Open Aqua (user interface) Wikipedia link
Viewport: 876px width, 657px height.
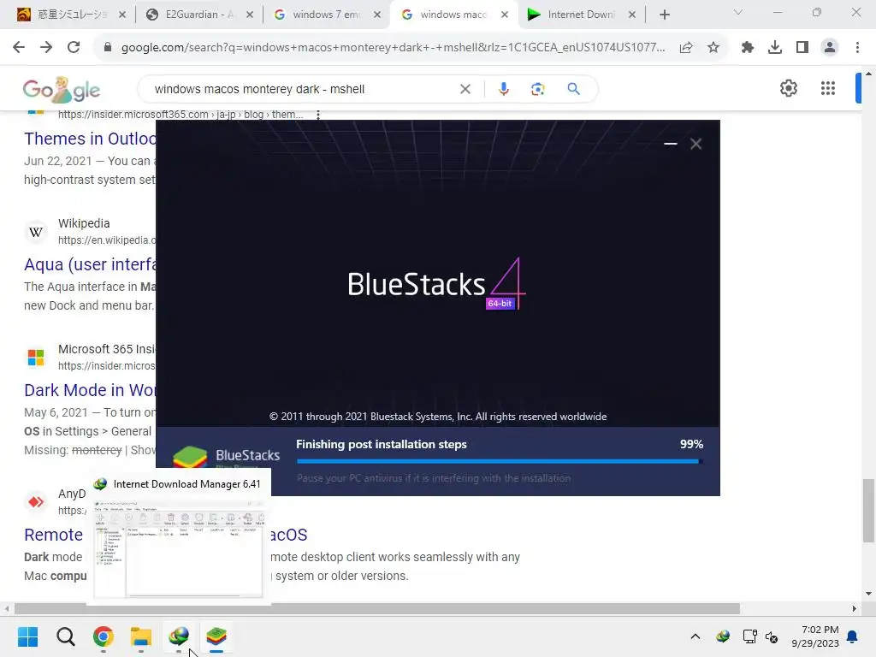pyautogui.click(x=90, y=264)
